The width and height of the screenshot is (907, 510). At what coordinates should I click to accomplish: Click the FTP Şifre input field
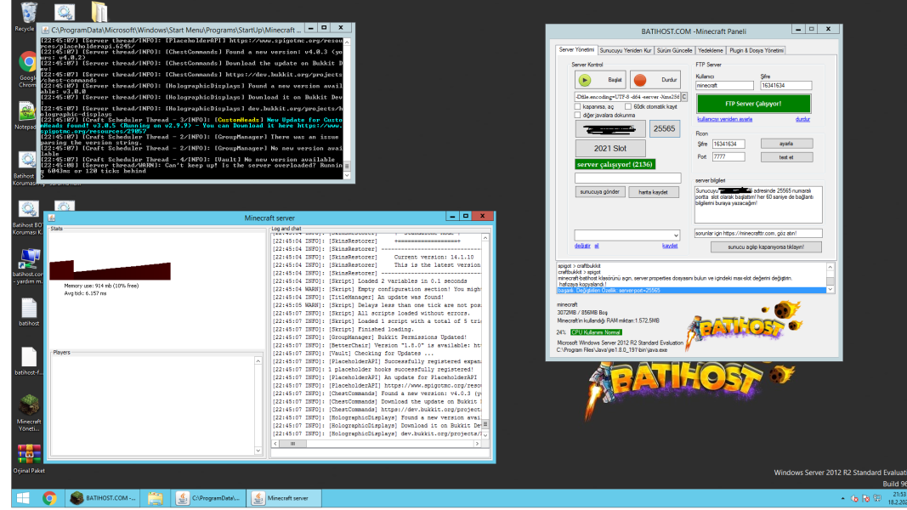click(785, 86)
